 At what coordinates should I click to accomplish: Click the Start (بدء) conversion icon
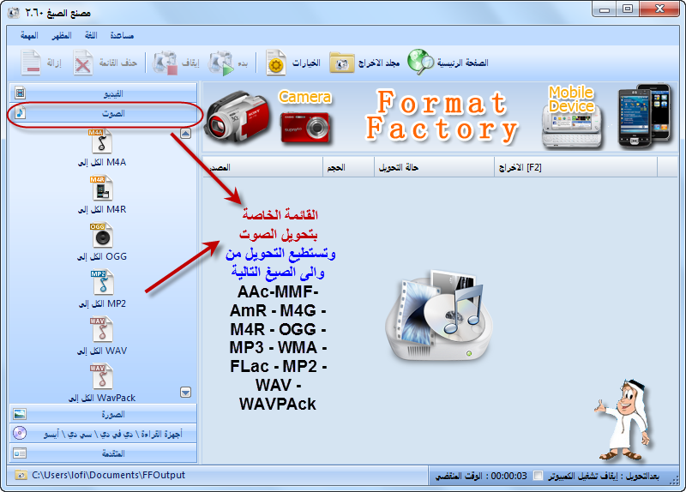pyautogui.click(x=221, y=63)
